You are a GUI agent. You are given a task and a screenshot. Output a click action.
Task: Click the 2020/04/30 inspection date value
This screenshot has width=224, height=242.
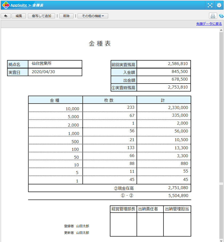(x=43, y=72)
